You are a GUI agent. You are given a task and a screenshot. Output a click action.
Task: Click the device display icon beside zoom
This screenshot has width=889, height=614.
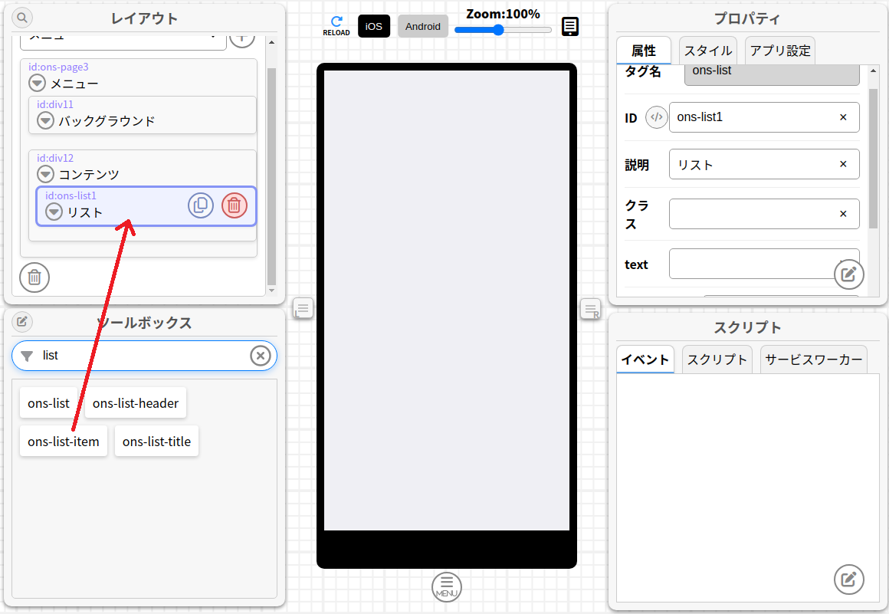click(x=569, y=27)
